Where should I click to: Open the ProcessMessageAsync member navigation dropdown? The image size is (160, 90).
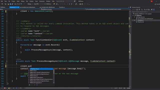(x=107, y=9)
